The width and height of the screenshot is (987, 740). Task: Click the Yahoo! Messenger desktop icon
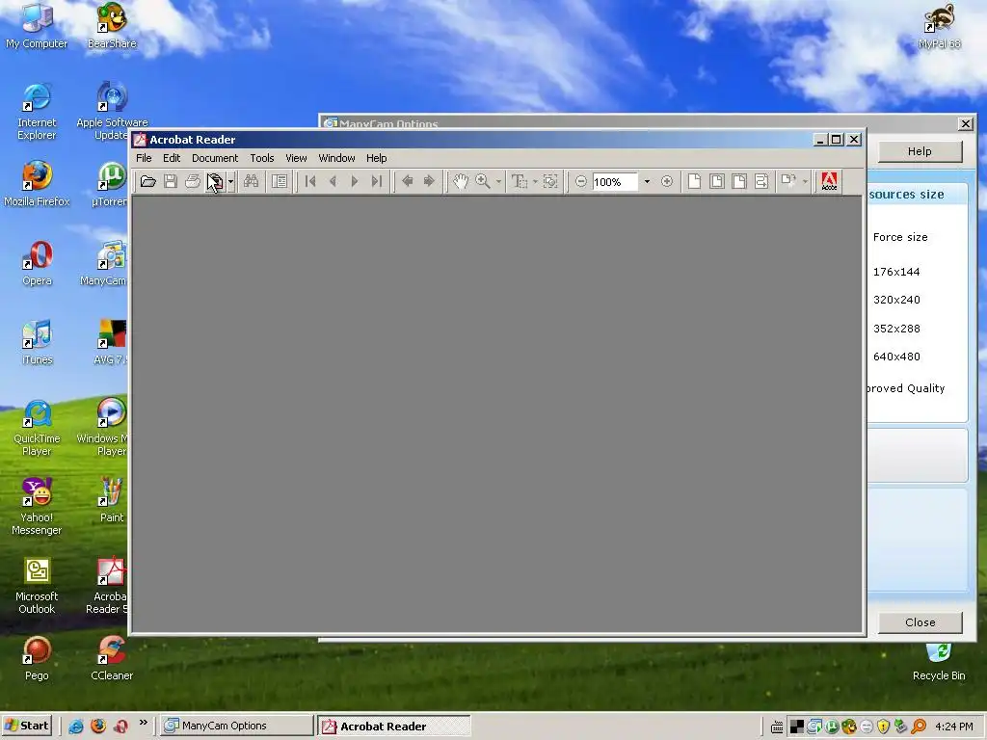pos(37,507)
